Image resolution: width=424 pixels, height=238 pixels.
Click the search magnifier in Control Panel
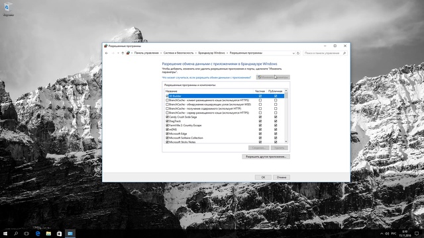344,53
